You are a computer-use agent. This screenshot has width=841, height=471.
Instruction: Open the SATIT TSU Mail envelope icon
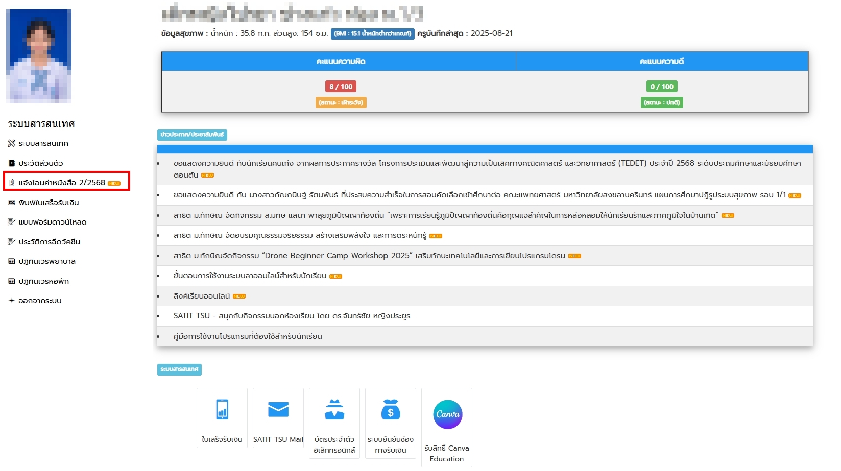tap(278, 410)
